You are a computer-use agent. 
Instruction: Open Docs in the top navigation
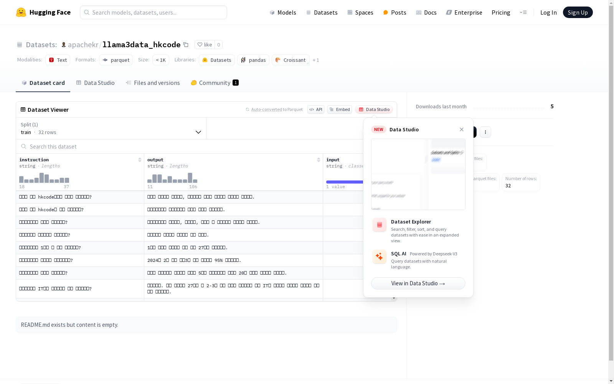[x=426, y=12]
